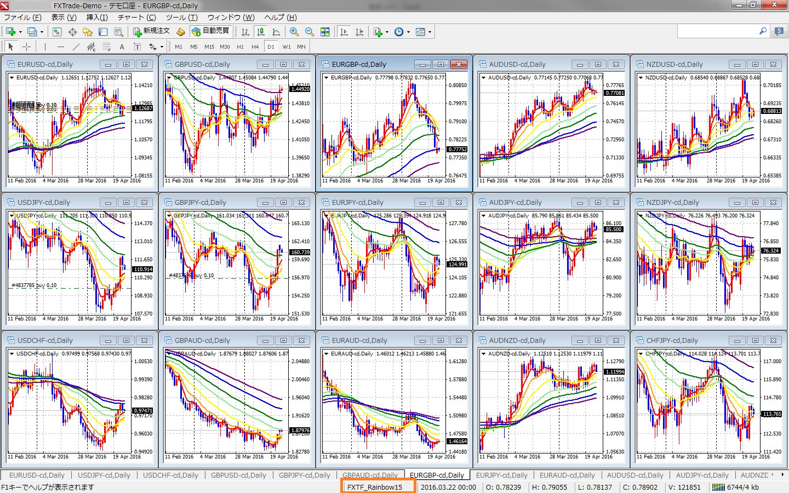Screen dimensions: 789x493
Task: Show the Market Watch panel
Action: [x=57, y=32]
